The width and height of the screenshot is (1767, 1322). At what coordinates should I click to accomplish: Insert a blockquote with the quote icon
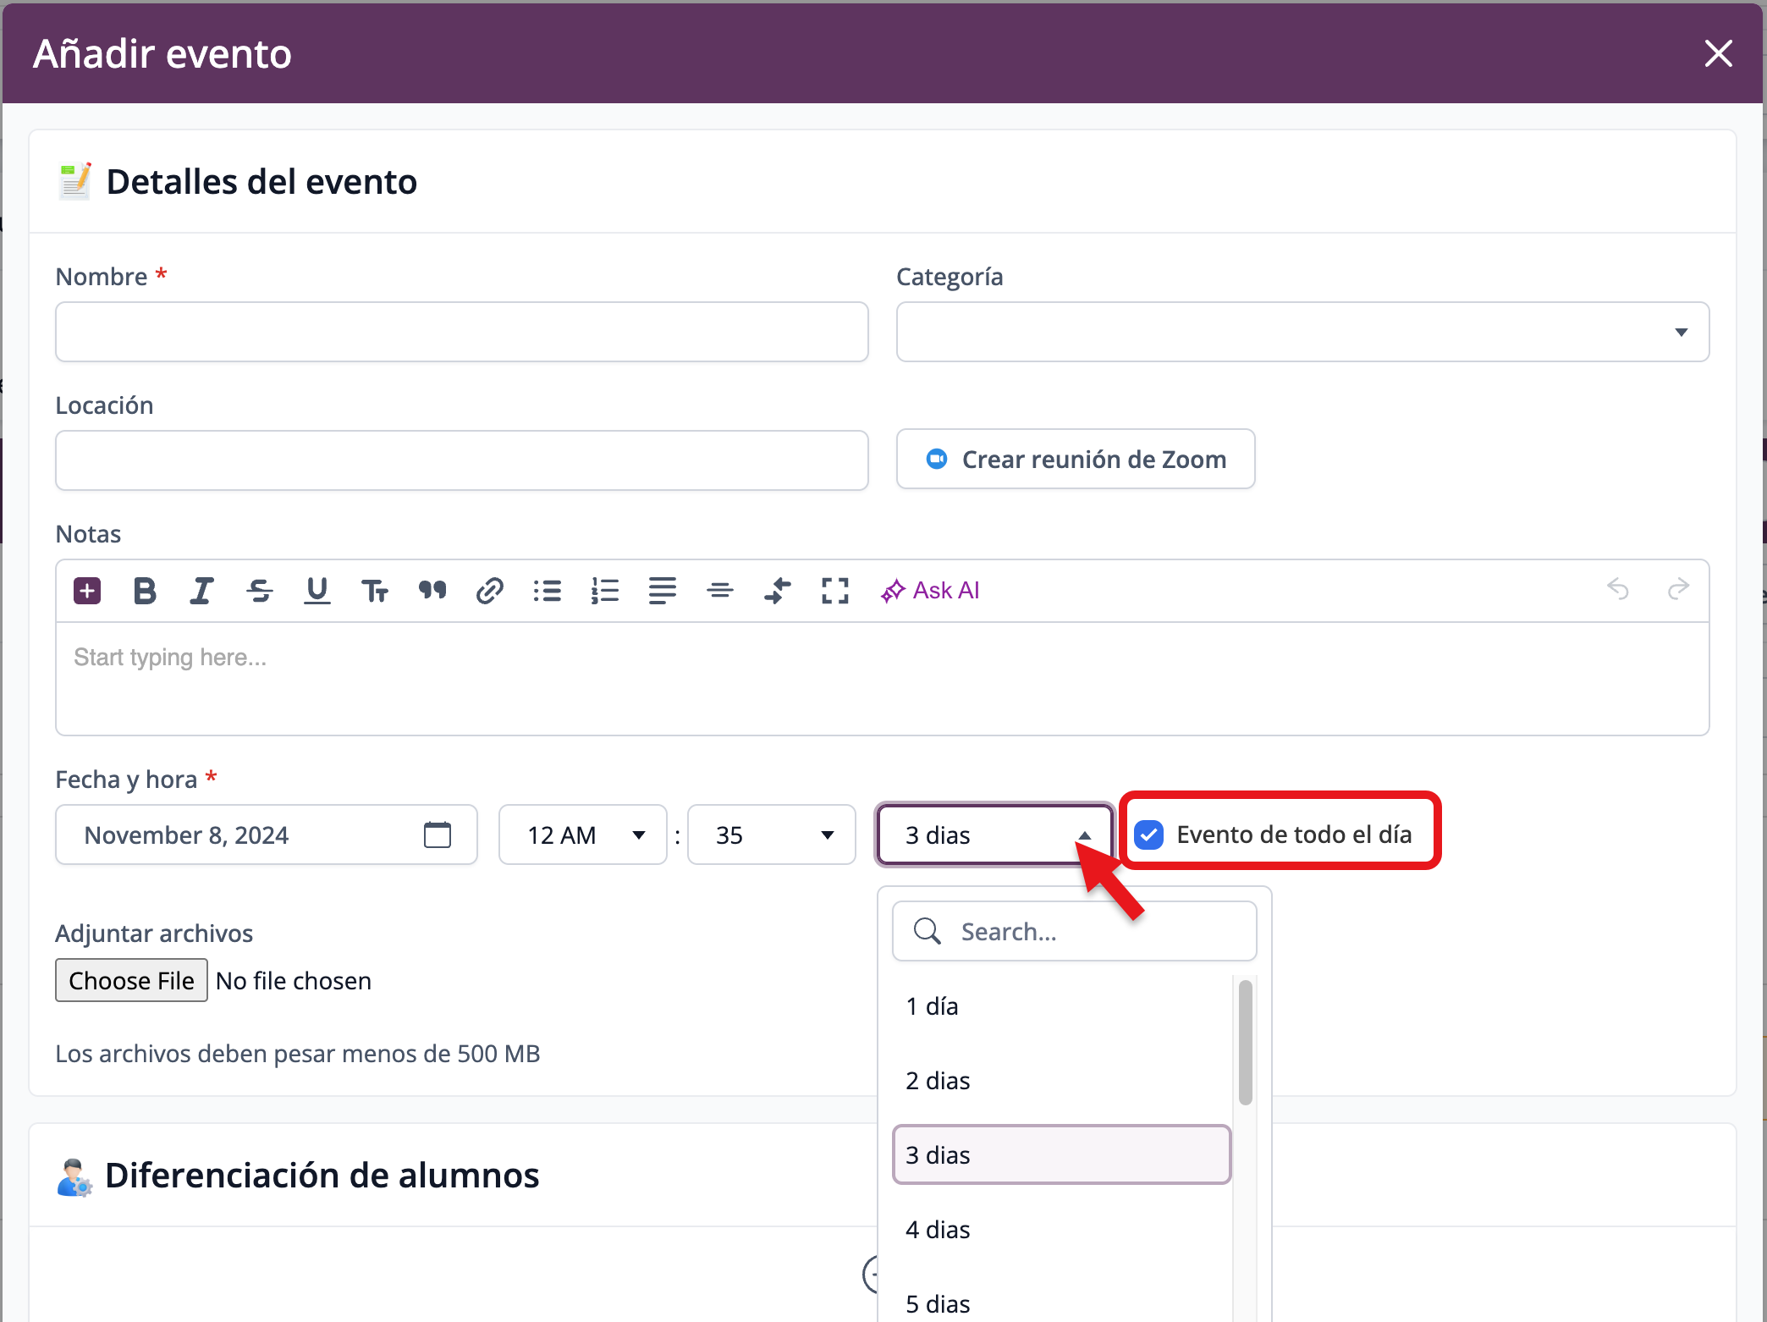point(432,590)
